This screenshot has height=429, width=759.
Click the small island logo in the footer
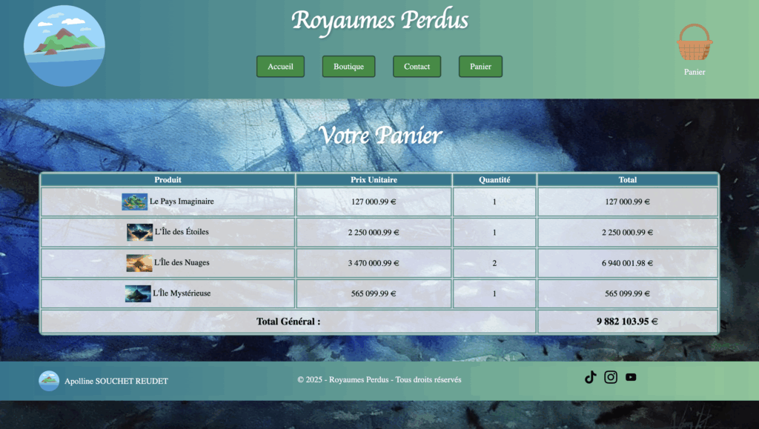pyautogui.click(x=49, y=381)
